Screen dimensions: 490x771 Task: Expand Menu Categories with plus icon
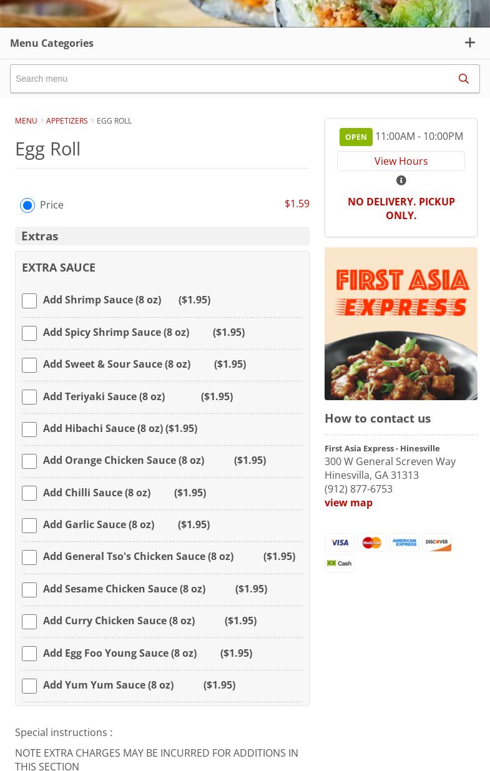470,42
